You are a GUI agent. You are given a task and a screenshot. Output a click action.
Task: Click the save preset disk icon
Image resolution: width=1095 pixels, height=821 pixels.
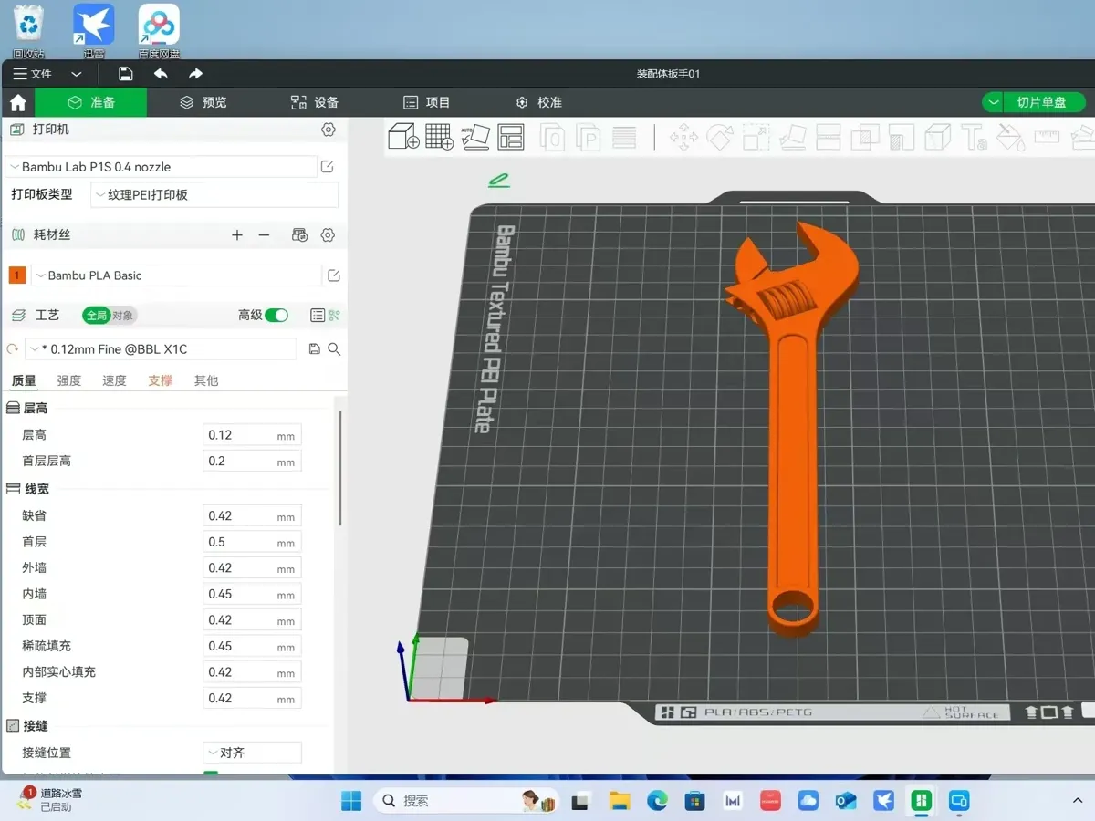(x=315, y=349)
